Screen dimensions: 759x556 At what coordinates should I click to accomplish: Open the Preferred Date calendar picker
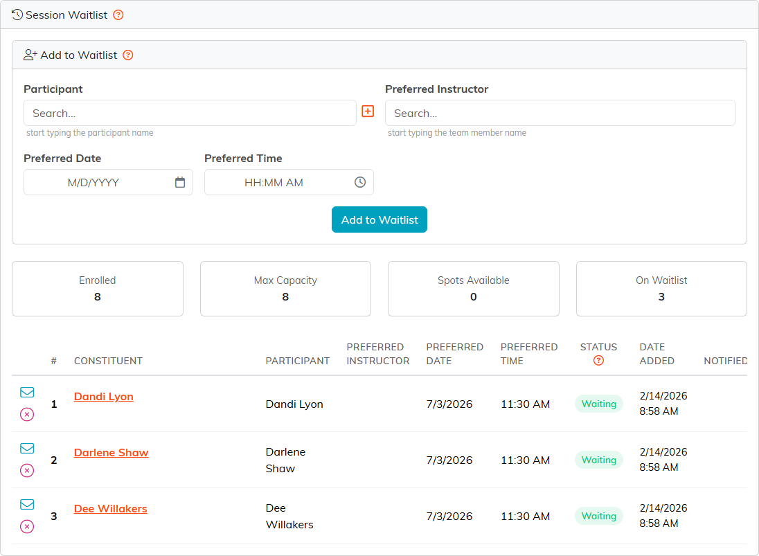(x=180, y=182)
